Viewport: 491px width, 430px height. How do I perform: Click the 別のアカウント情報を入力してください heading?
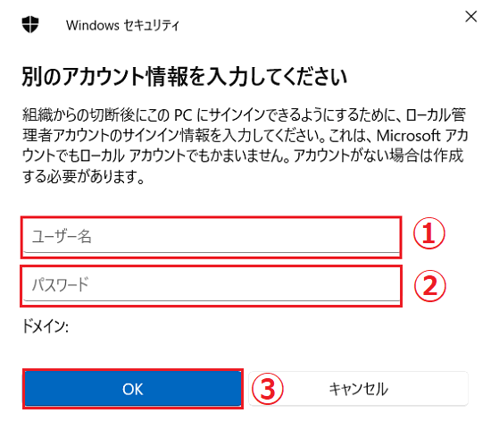click(x=185, y=77)
